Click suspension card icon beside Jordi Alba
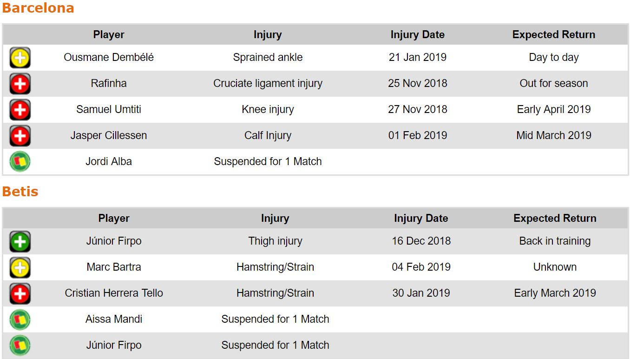Screen dimensions: 630x359 (x=20, y=162)
